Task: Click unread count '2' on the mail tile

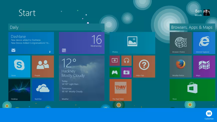Action: [x=50, y=52]
